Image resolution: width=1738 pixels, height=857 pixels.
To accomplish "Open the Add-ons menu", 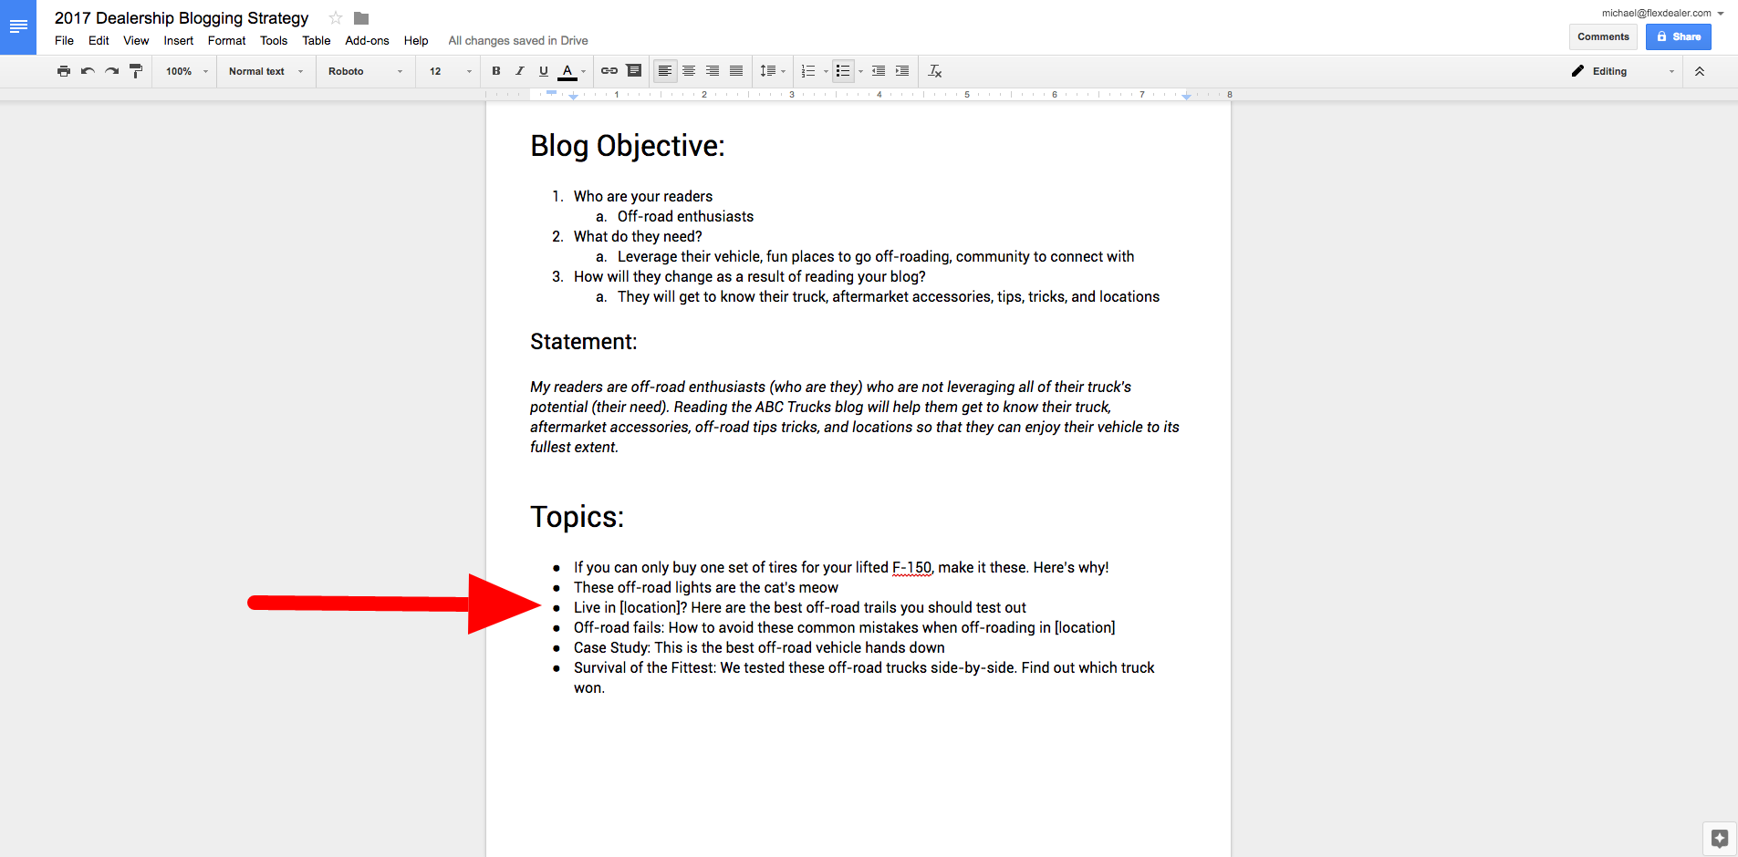I will click(367, 41).
